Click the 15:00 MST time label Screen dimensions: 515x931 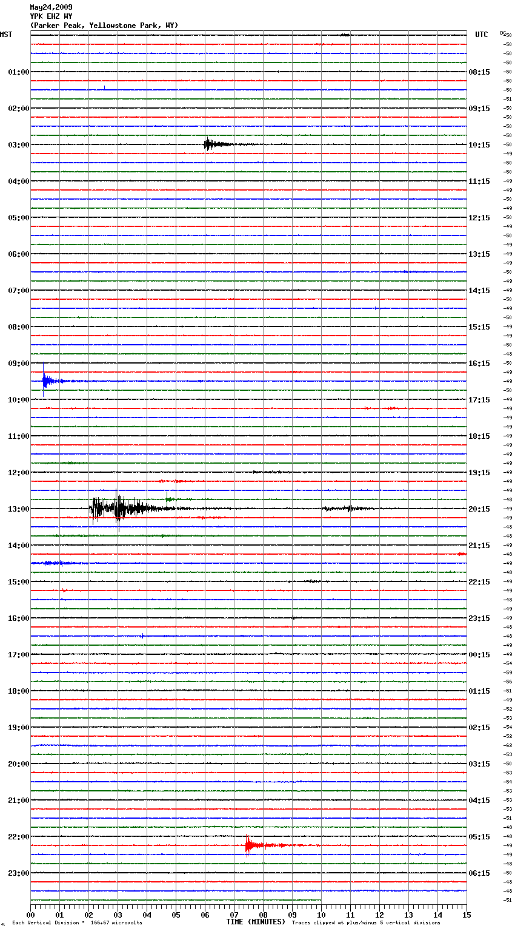pos(19,582)
